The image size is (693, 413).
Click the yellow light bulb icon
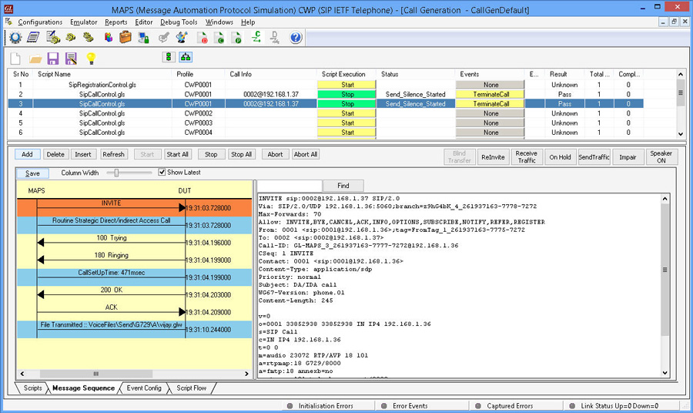91,58
